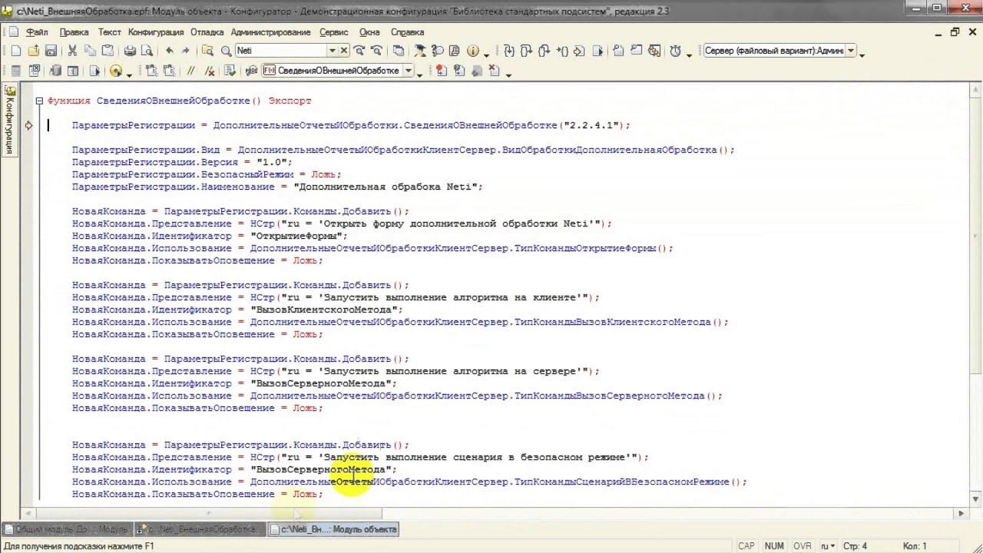Click the Copy icon
The image size is (983, 553).
click(x=90, y=51)
